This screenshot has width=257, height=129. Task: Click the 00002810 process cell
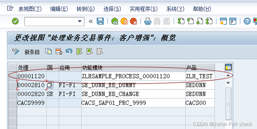32,85
